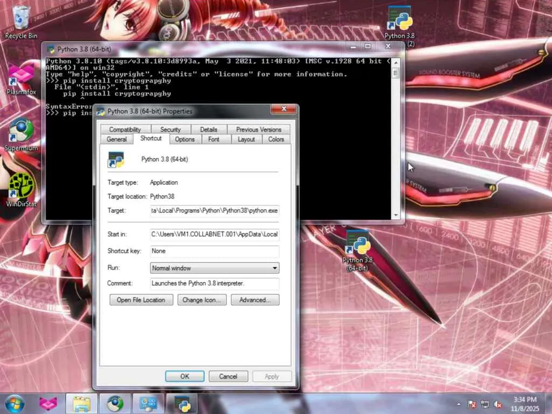Screen dimensions: 552x414
Task: Click the Comment field
Action: (x=215, y=284)
